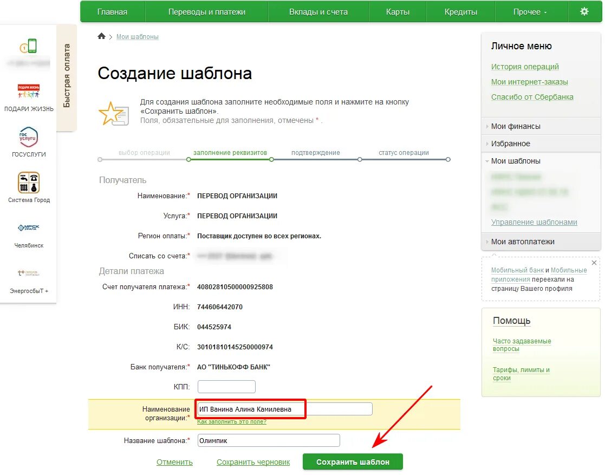Click the Сохранить шаблон button
The image size is (605, 475).
(x=353, y=462)
